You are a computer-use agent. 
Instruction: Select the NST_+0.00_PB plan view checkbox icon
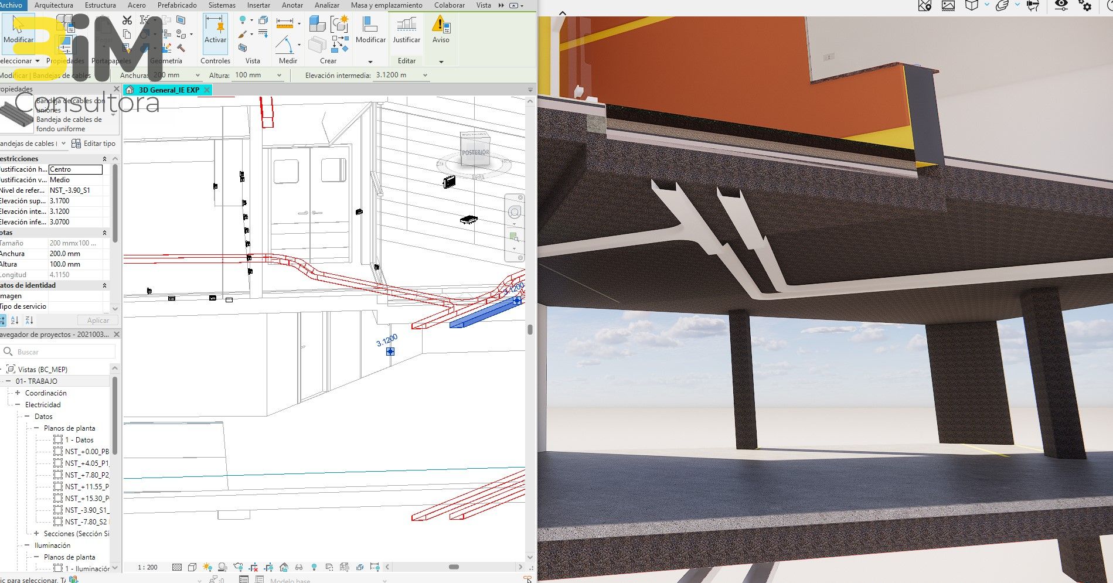coord(58,451)
